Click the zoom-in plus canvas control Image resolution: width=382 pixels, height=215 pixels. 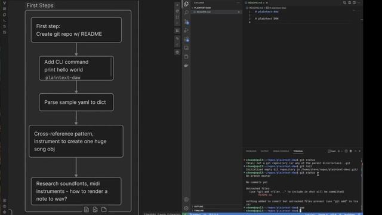[x=177, y=5]
